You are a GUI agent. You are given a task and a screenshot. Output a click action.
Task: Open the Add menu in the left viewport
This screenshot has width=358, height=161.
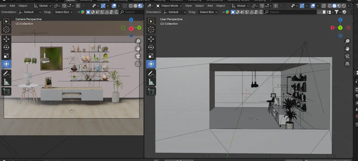click(12, 6)
